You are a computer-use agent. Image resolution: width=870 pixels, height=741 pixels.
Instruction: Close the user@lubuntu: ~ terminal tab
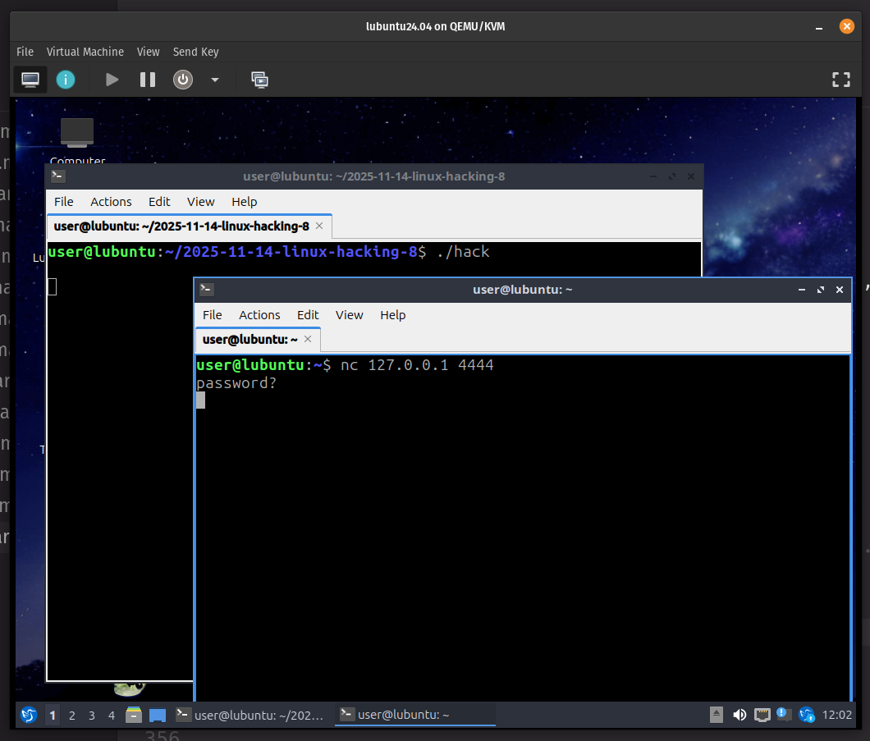[x=309, y=339]
